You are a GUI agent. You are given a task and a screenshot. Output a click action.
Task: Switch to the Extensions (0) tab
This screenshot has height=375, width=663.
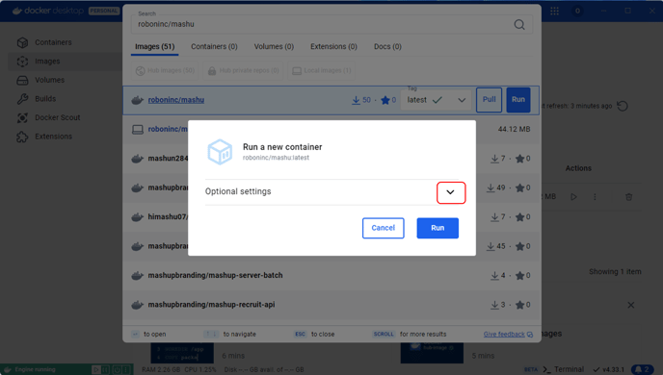(x=333, y=46)
